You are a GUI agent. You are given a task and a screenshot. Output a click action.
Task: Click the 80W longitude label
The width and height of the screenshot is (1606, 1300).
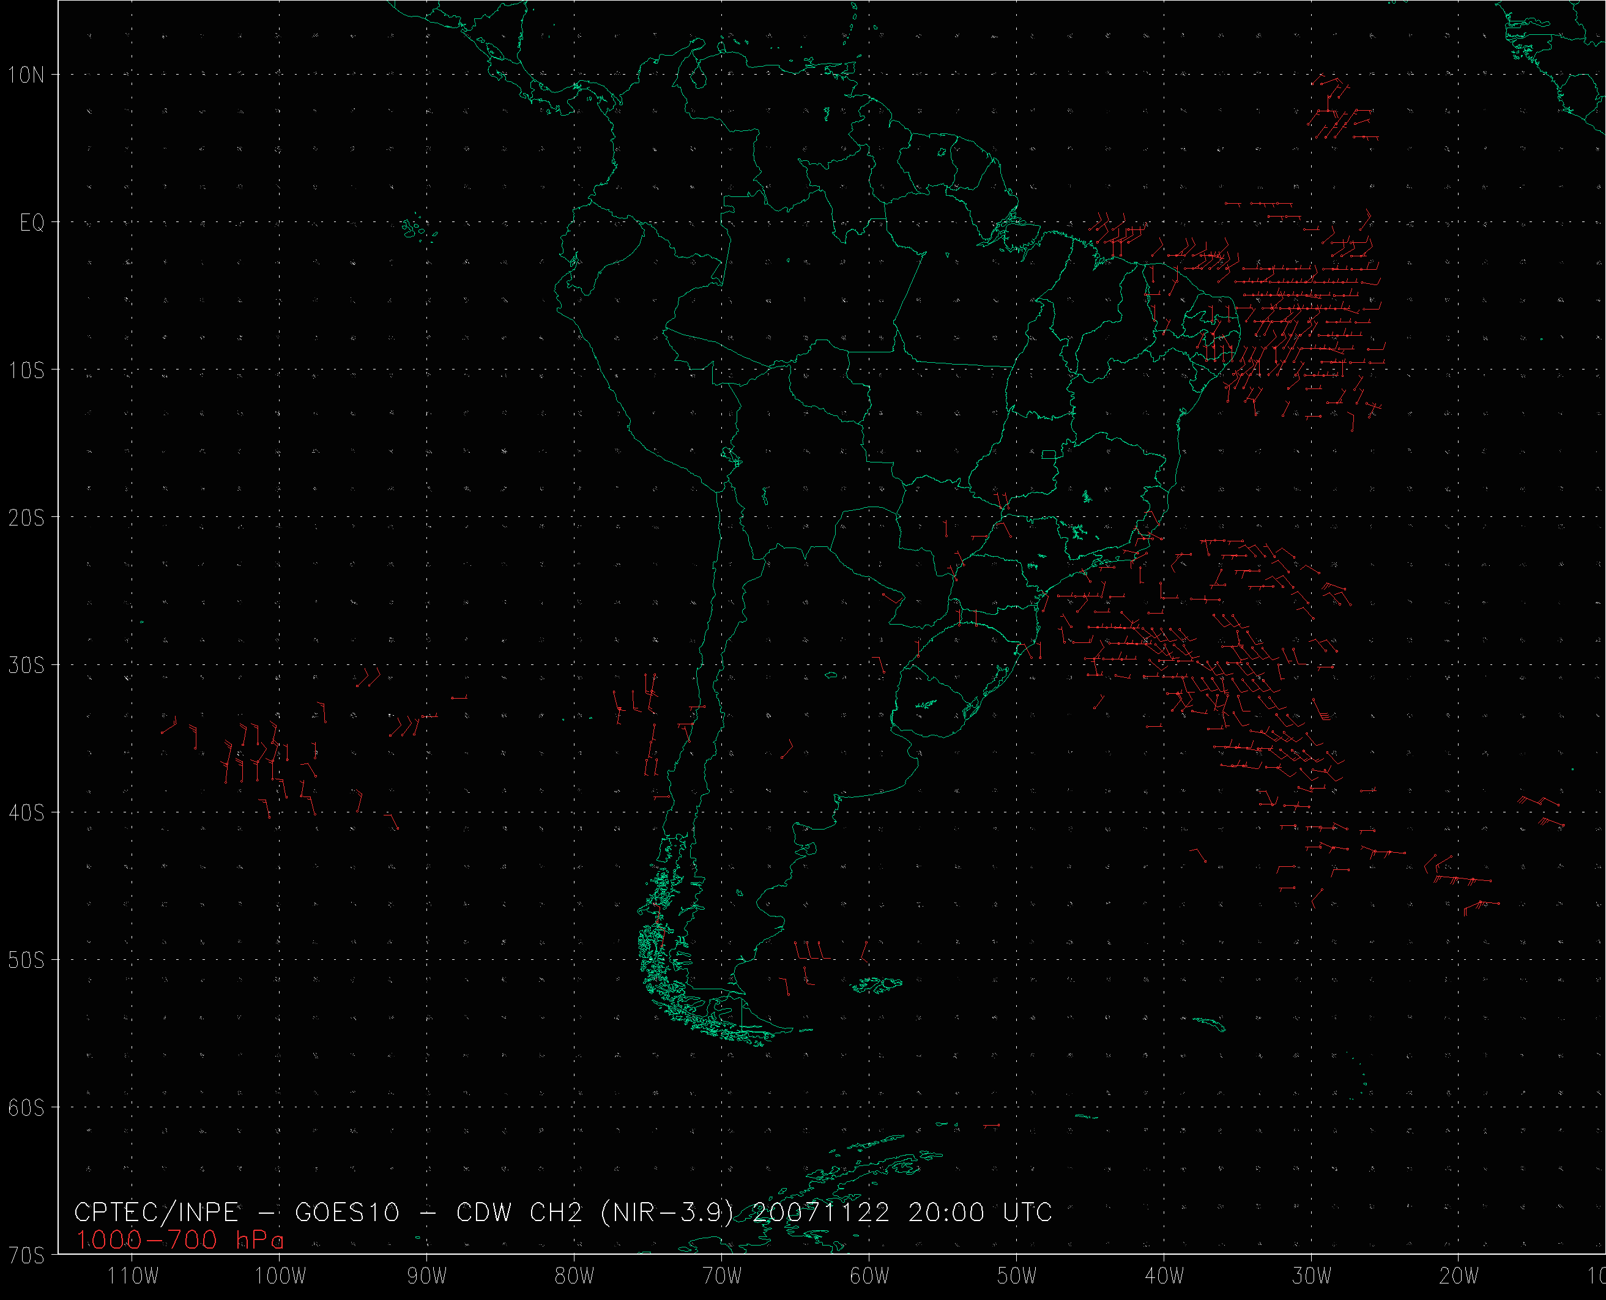574,1276
